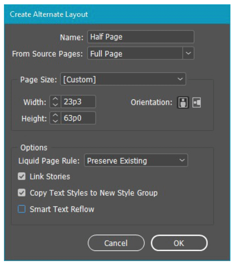Click the Create Alternate Layout title bar
Screen dimensions: 234x265
tap(117, 14)
